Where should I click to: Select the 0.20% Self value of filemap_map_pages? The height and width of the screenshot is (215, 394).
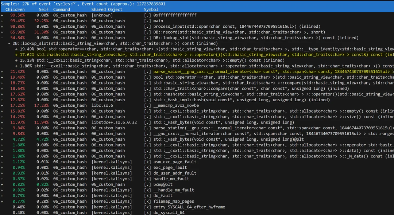(43, 202)
